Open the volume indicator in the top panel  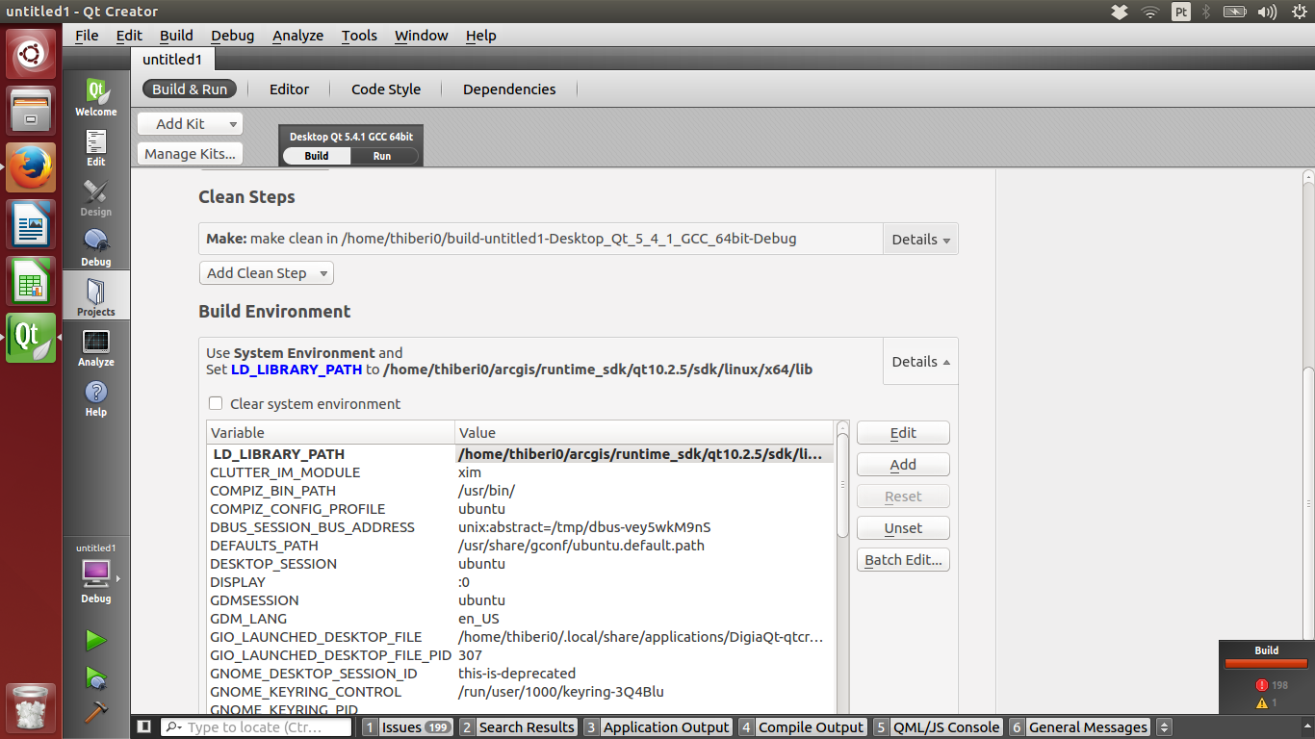(1267, 12)
